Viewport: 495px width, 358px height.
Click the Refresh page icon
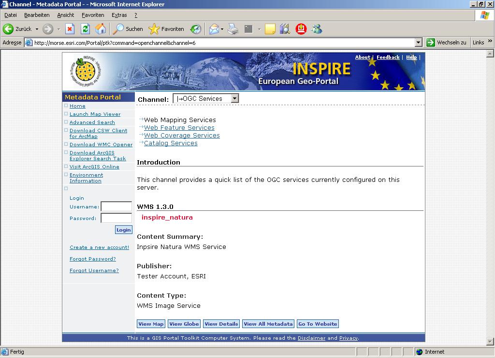click(x=85, y=29)
